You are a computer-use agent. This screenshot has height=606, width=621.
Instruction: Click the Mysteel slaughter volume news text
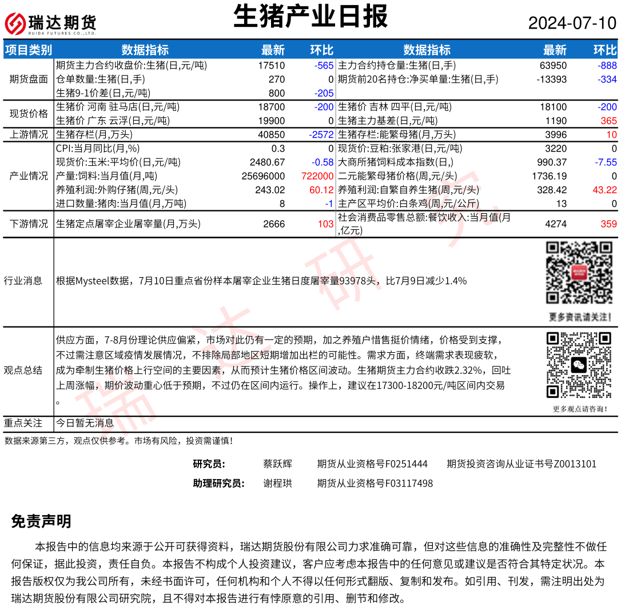261,281
